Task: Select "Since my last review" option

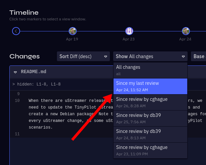Action: tap(150, 86)
